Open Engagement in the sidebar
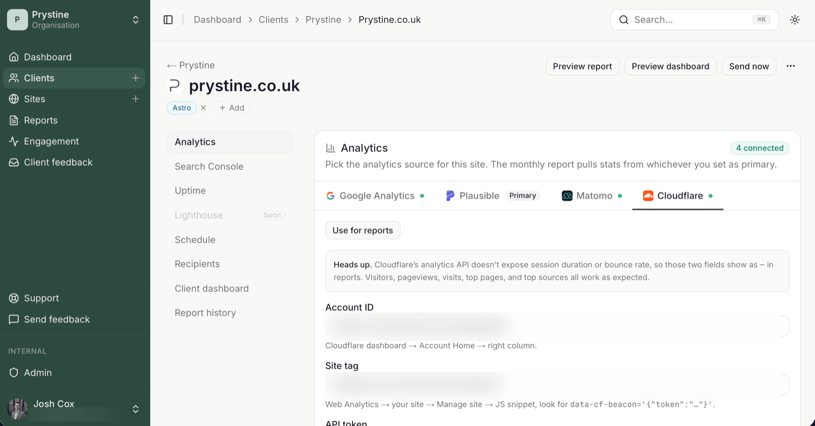The width and height of the screenshot is (815, 426). 74,141
